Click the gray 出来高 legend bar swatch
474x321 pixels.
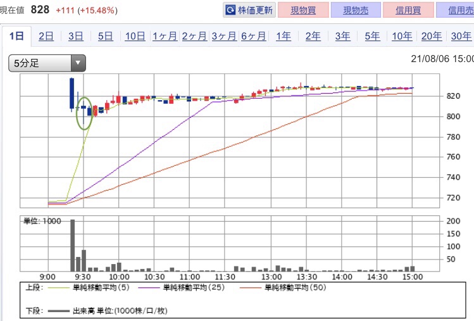(x=59, y=311)
